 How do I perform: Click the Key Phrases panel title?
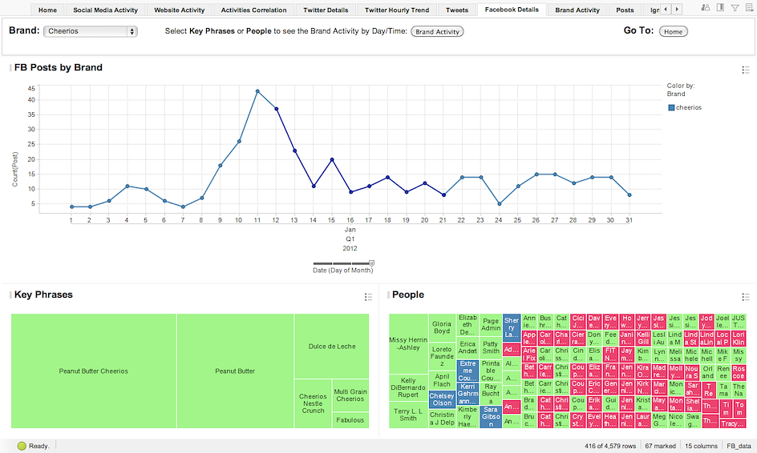click(x=43, y=295)
